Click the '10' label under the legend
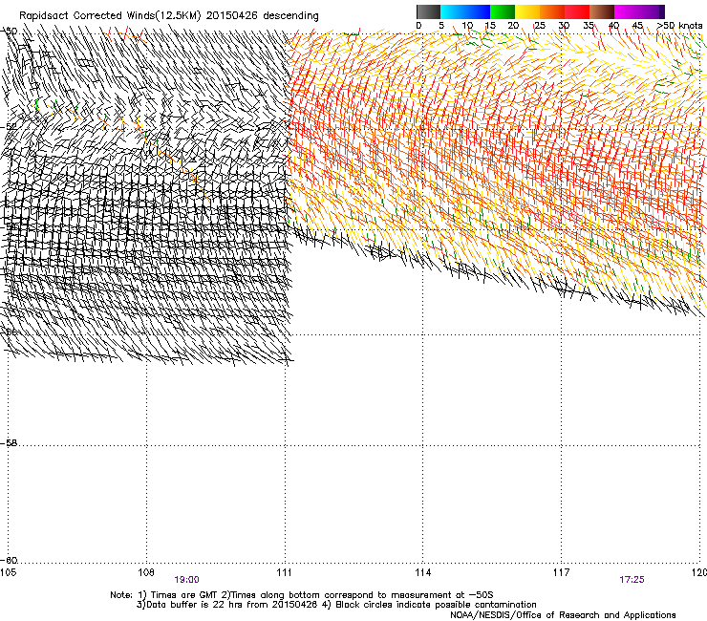The height and width of the screenshot is (621, 707). (x=467, y=26)
